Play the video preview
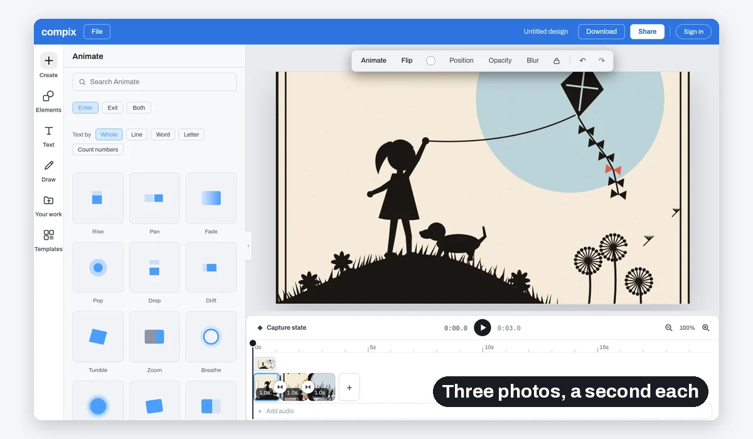 483,328
